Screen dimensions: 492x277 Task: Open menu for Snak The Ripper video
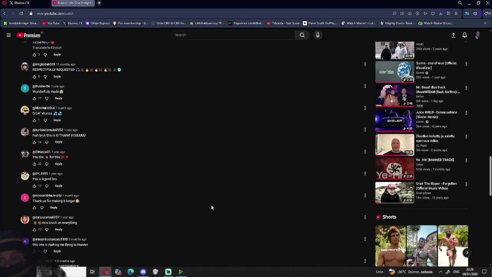[466, 184]
